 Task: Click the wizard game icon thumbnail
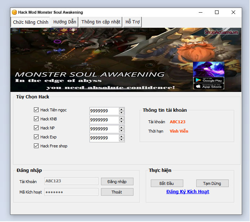tap(209, 69)
